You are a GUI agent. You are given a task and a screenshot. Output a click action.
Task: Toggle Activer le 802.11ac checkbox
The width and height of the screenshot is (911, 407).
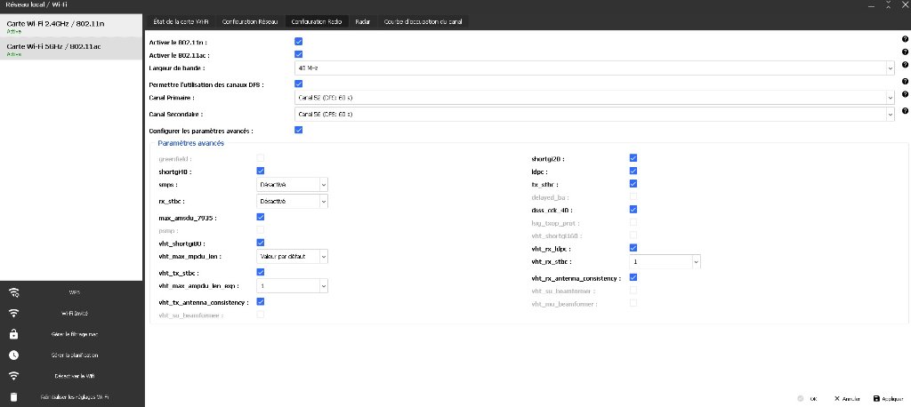[x=299, y=54]
